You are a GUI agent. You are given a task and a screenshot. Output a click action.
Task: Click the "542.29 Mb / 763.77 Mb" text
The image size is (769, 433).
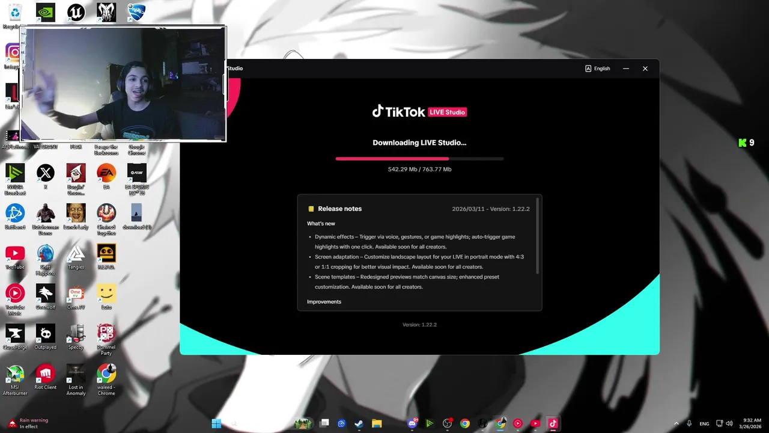pyautogui.click(x=419, y=169)
